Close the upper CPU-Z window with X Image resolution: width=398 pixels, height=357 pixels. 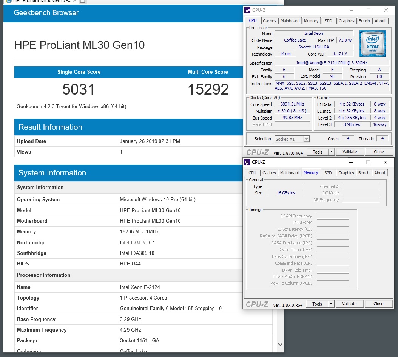point(386,10)
